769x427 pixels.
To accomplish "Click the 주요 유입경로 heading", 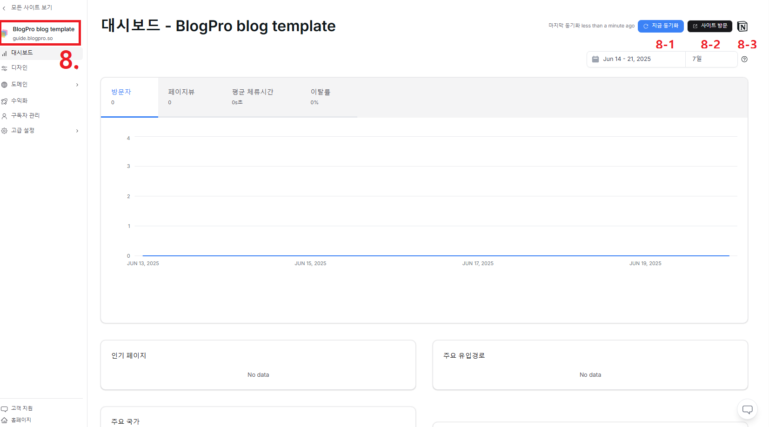I will (x=464, y=356).
